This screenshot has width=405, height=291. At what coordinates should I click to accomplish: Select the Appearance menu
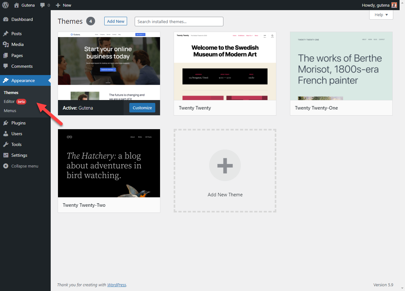[25, 80]
